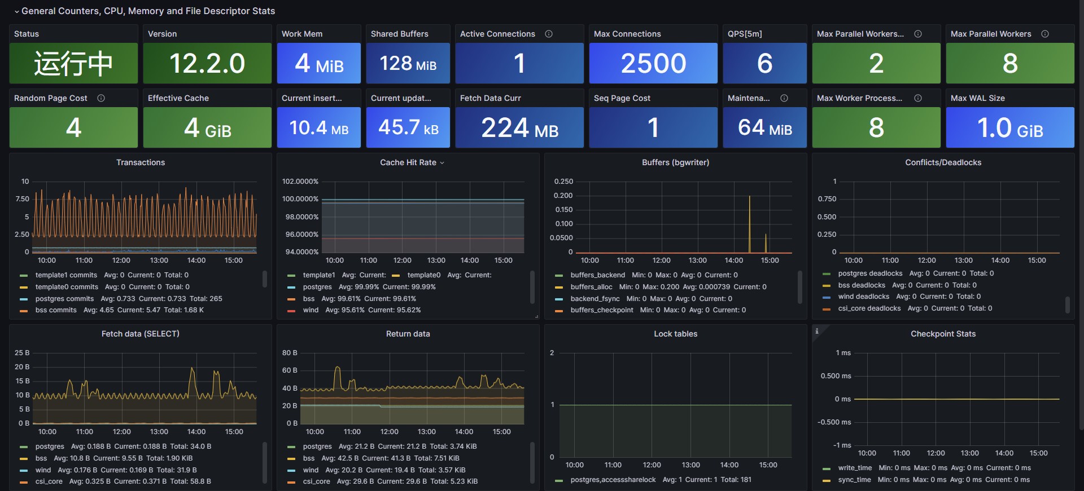Toggle the wind series in Cache Hit Rate legend
This screenshot has width=1084, height=491.
coord(311,310)
